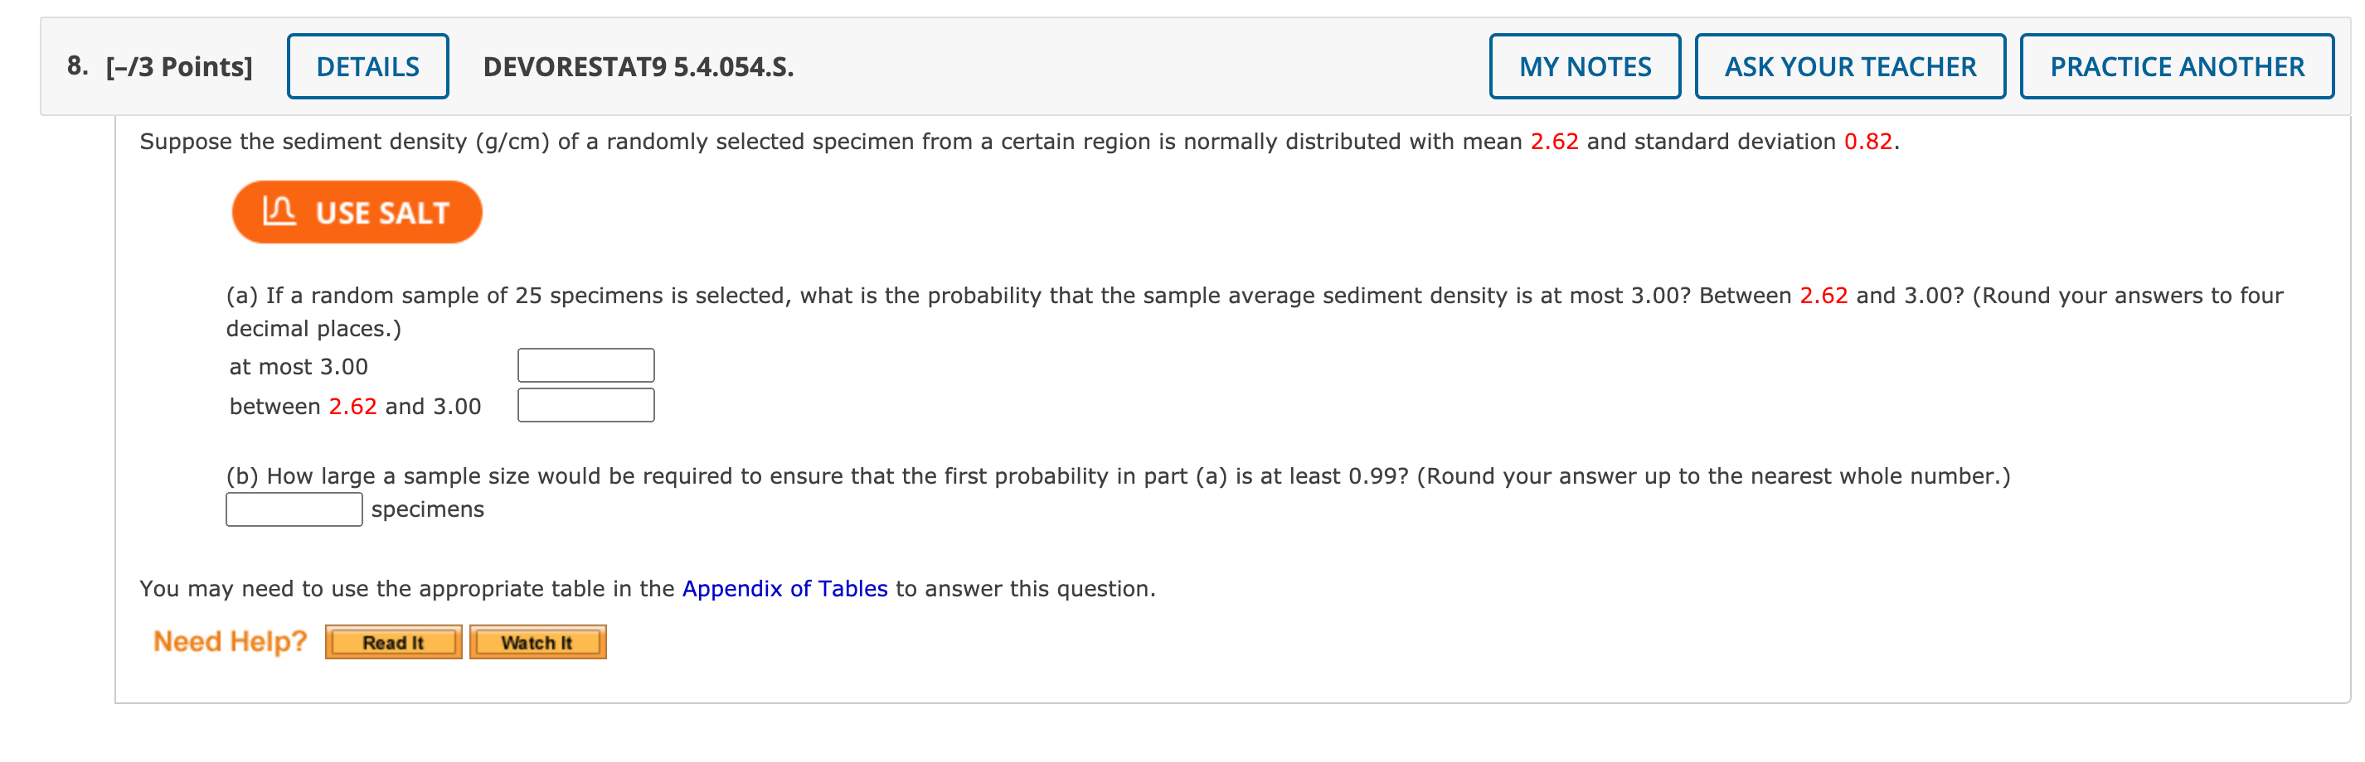Click the question 8 points label
Screen dimensions: 2365x762
160,67
